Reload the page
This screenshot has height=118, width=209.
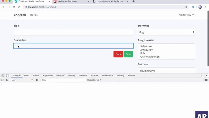(x=14, y=7)
